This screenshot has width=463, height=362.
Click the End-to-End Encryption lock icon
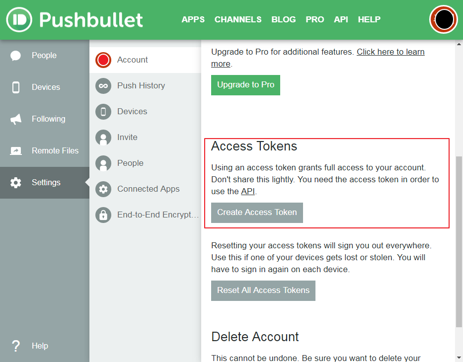(103, 215)
